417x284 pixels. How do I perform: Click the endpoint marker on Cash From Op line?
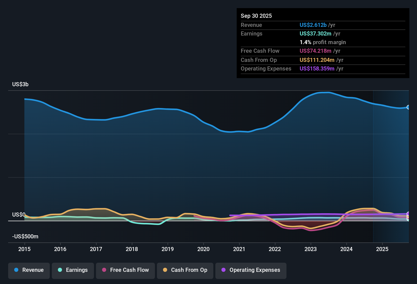tap(408, 216)
